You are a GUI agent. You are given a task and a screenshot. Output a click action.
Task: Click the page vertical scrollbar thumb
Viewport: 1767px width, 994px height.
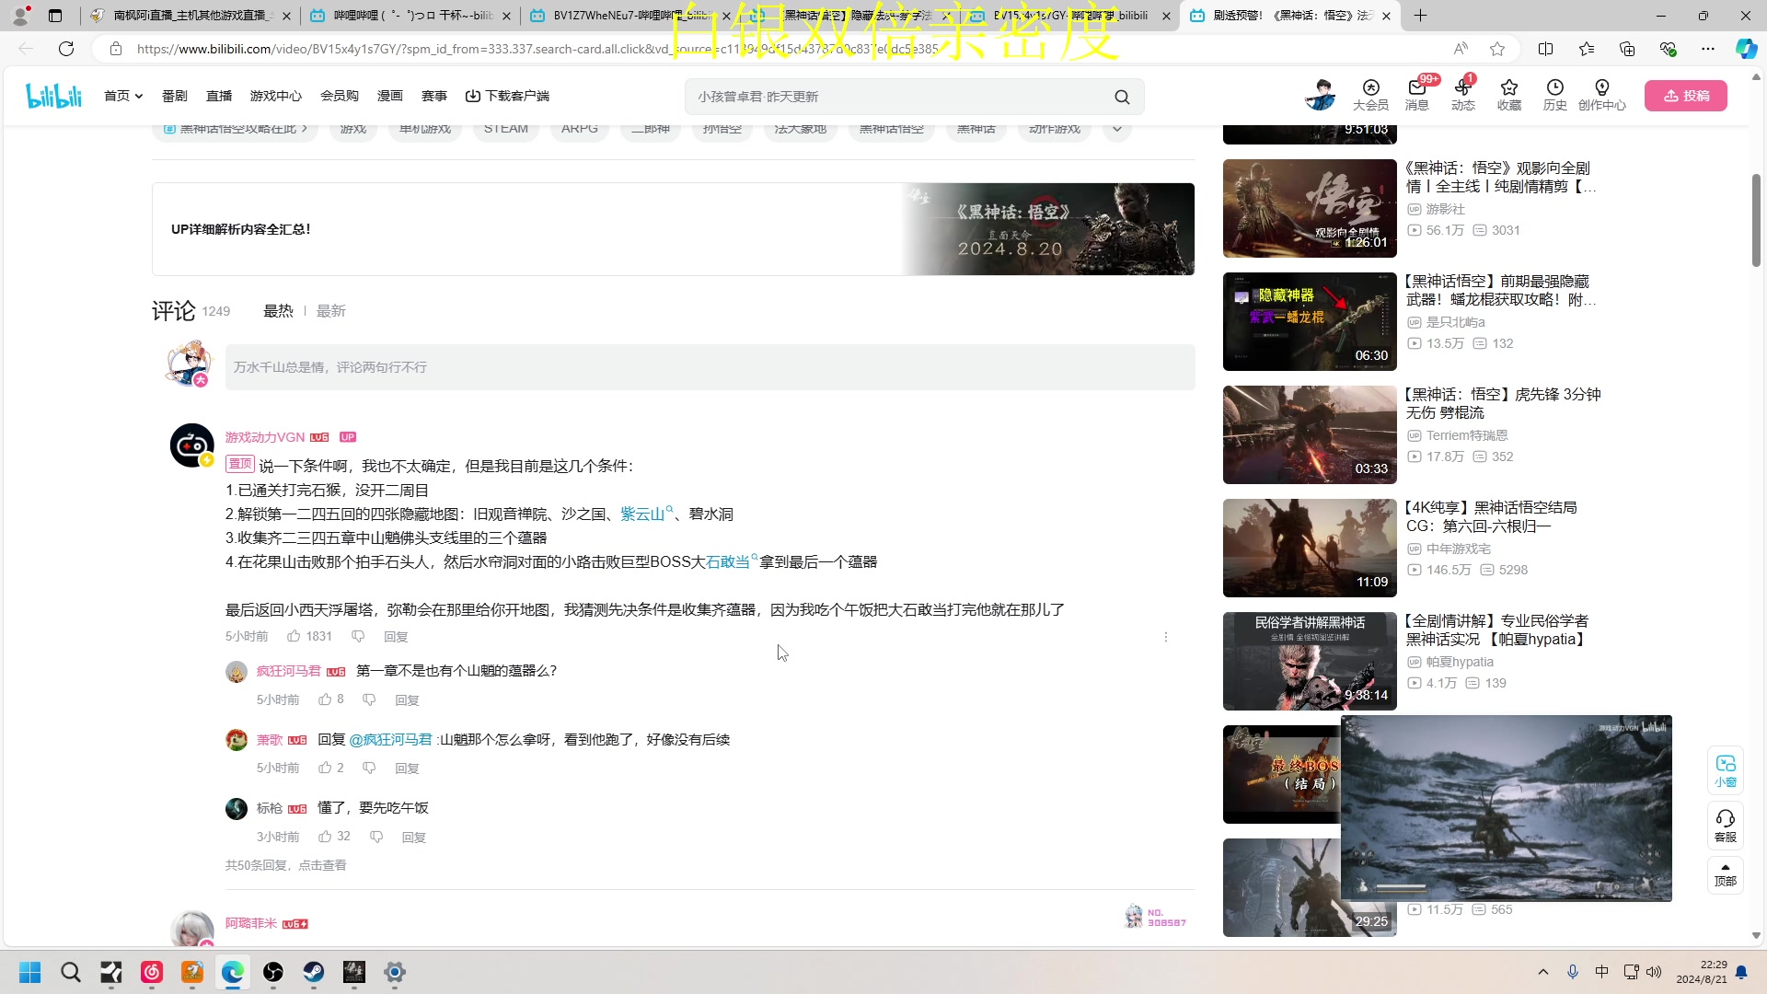pyautogui.click(x=1756, y=219)
